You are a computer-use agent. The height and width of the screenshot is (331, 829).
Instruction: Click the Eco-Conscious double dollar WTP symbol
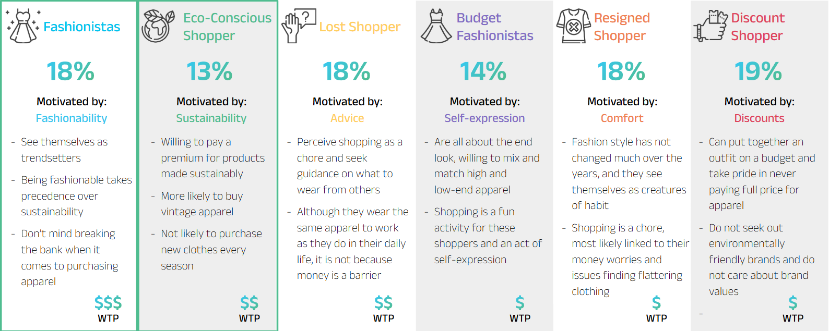pos(249,303)
